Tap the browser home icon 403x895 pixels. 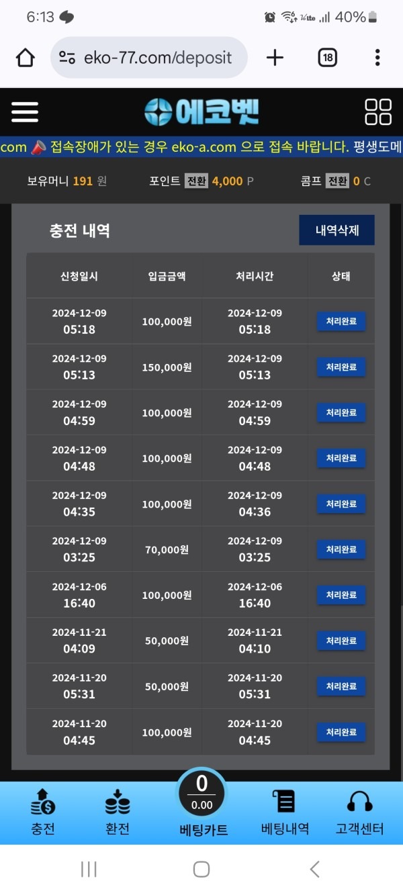[25, 58]
